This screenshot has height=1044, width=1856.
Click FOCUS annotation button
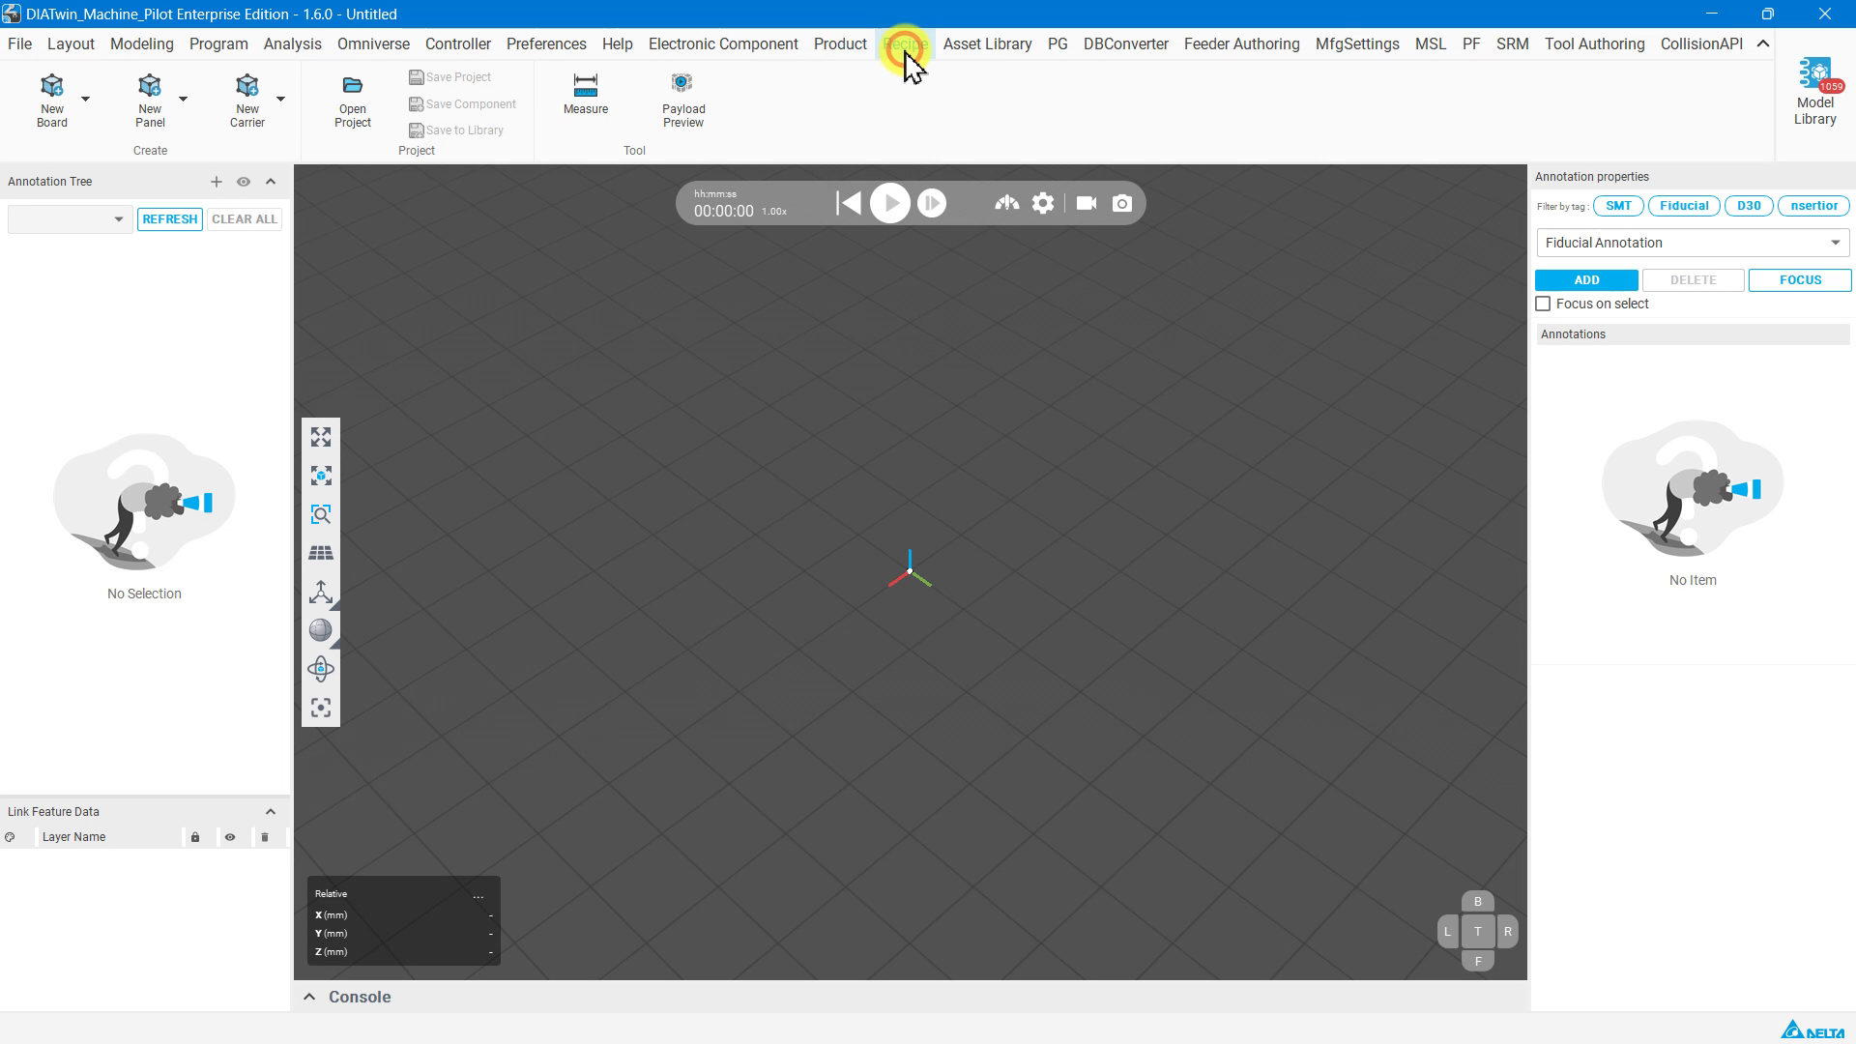1800,280
